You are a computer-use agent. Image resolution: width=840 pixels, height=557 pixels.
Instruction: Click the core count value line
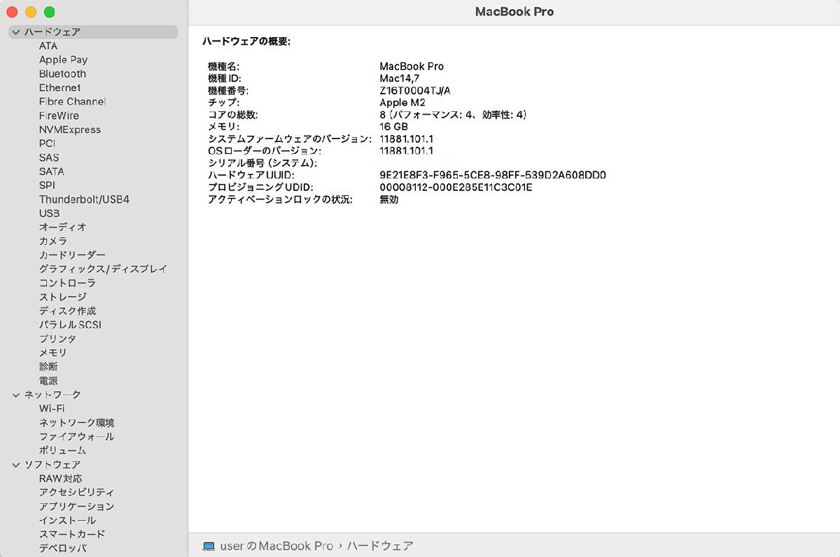[453, 115]
